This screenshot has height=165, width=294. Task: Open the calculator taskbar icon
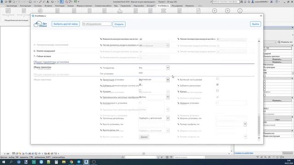(56, 162)
